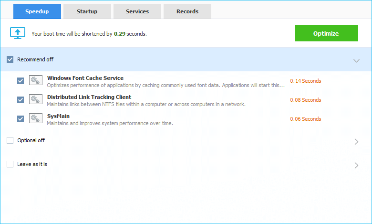Open the Services tab
Image resolution: width=372 pixels, height=224 pixels.
pyautogui.click(x=137, y=11)
